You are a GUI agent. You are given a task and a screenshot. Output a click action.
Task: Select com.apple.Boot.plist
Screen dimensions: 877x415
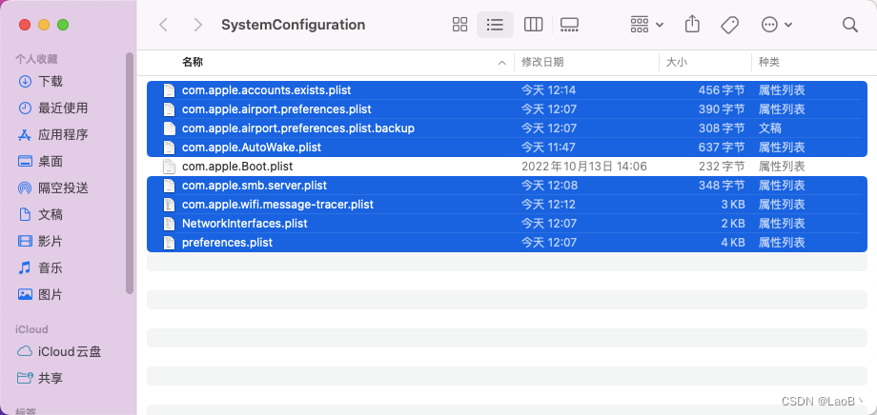(507, 166)
